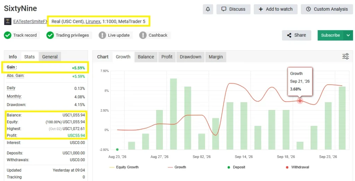Click the green deposit dot on the chart
Image resolution: width=355 pixels, height=181 pixels.
(x=117, y=149)
